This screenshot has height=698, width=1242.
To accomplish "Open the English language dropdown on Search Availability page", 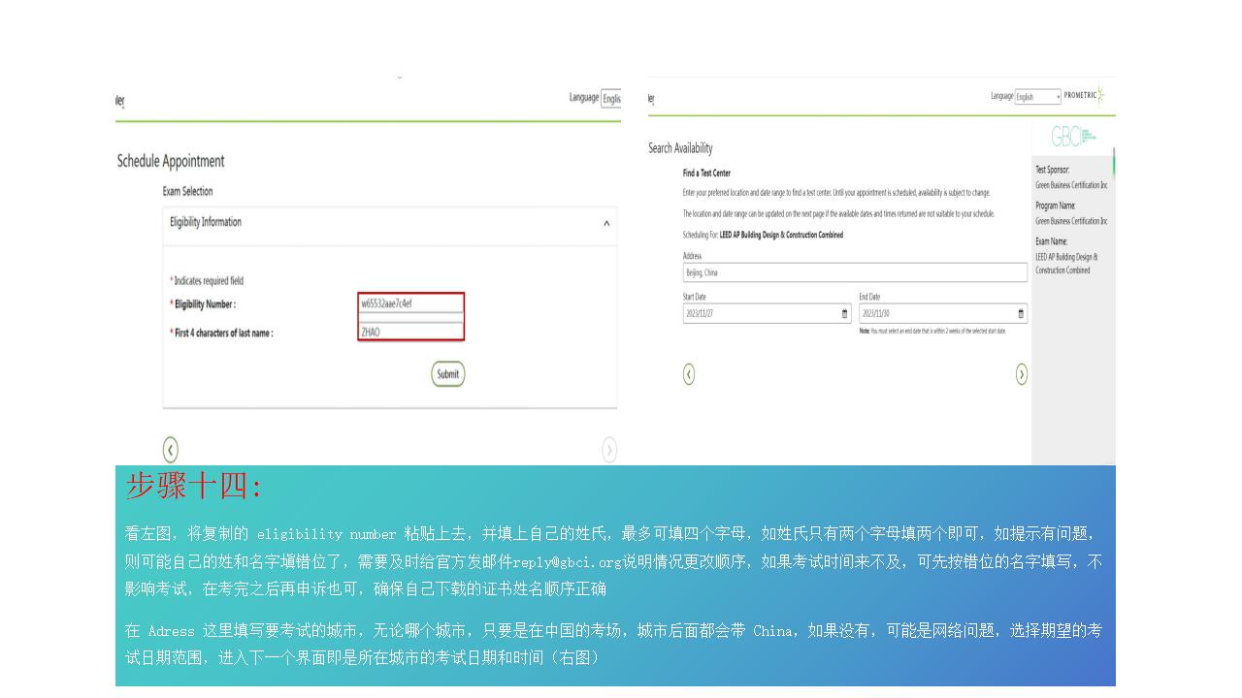I will (x=1036, y=96).
